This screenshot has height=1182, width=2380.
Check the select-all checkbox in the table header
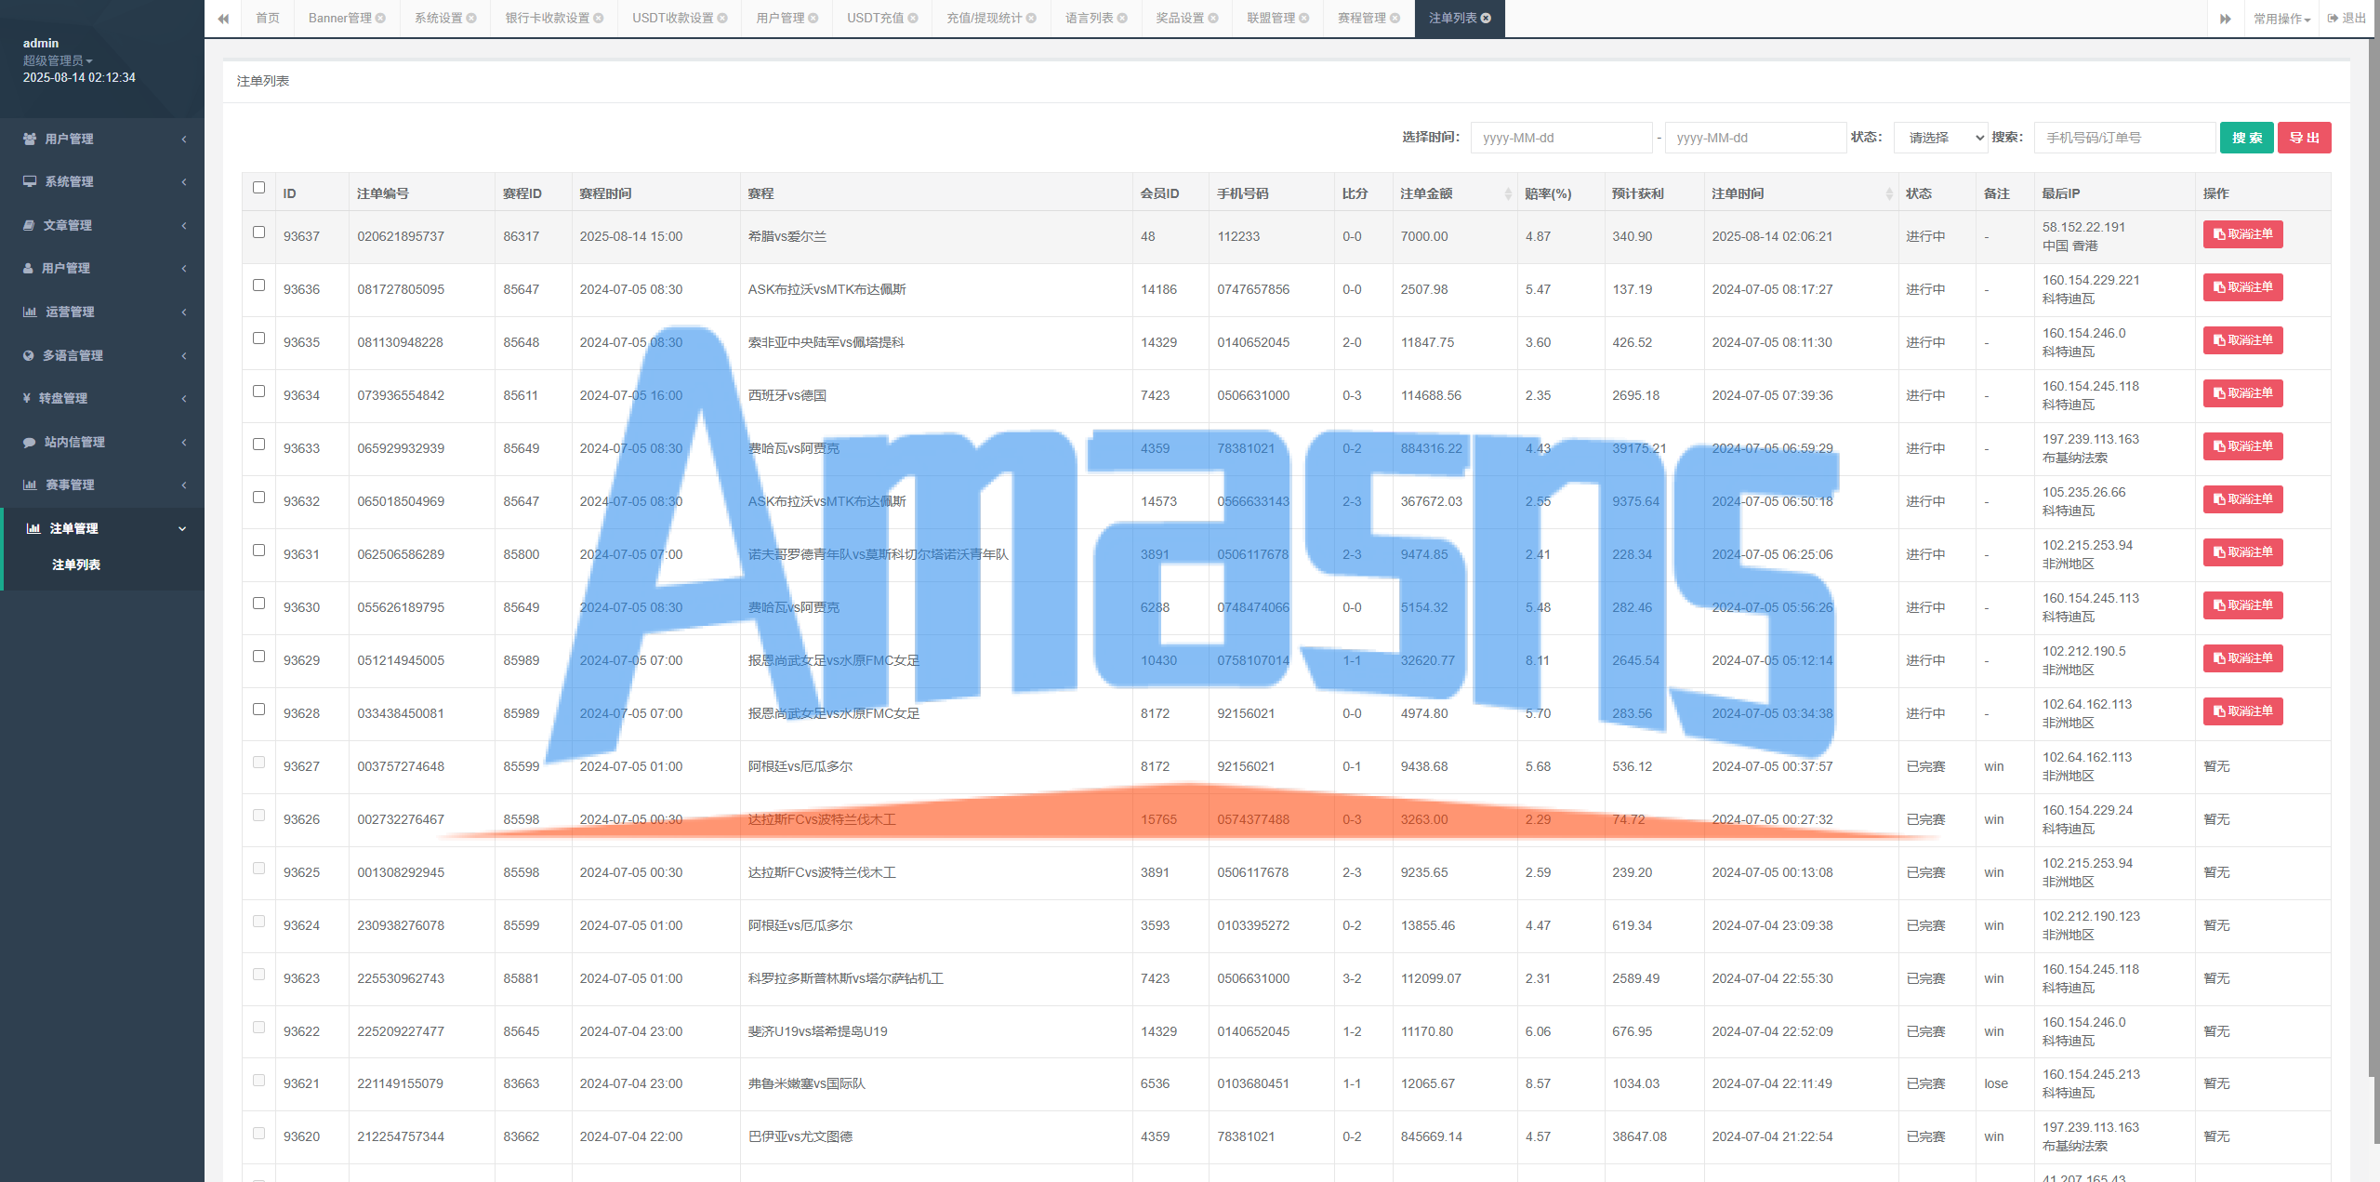pyautogui.click(x=258, y=188)
